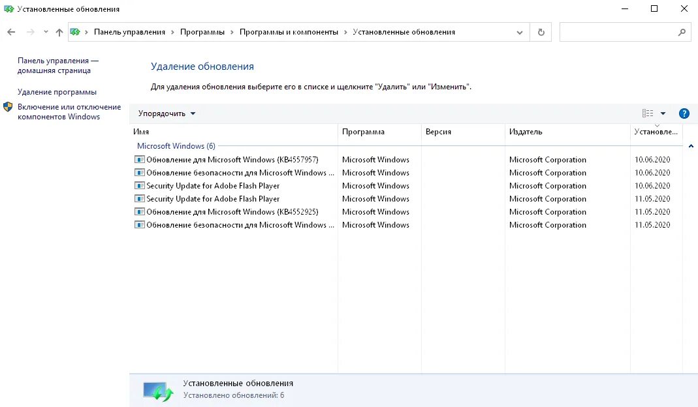This screenshot has height=407, width=698.
Task: Click the shield icon next to Windows components
Action: (8, 107)
